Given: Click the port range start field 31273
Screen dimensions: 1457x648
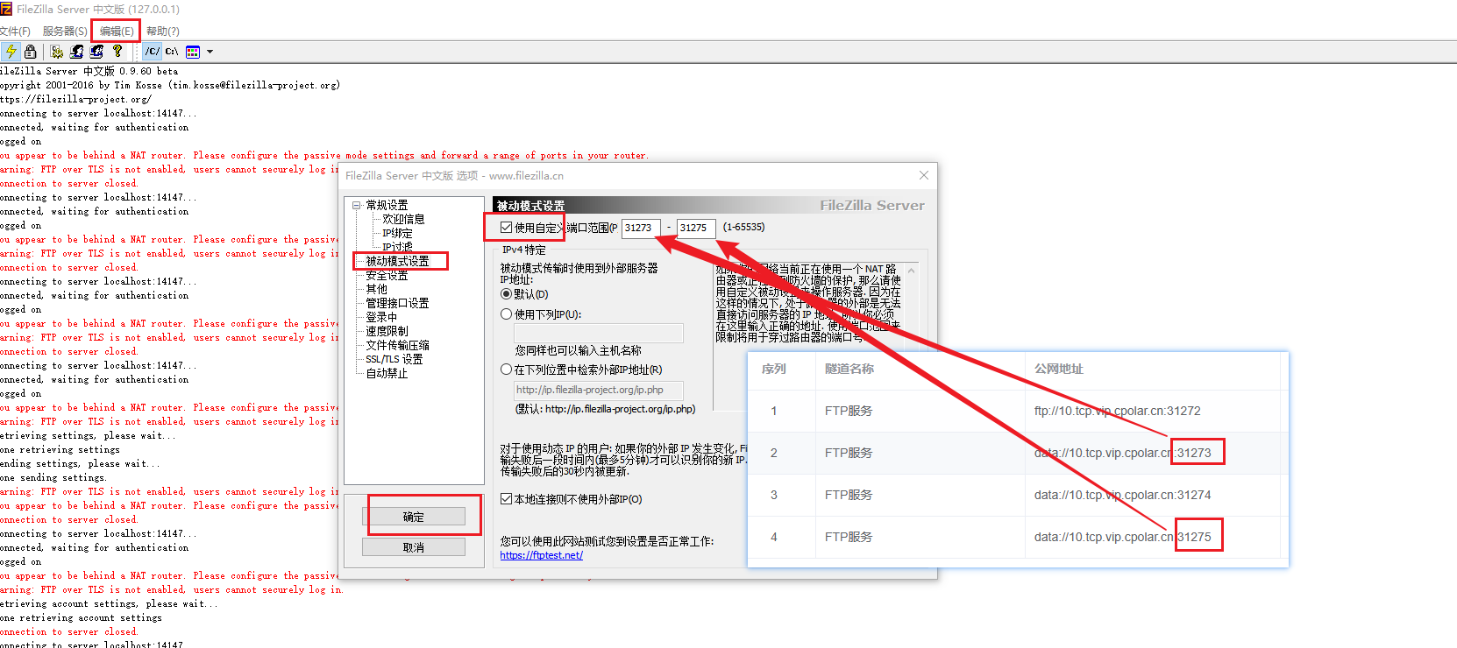Looking at the screenshot, I should pos(640,228).
